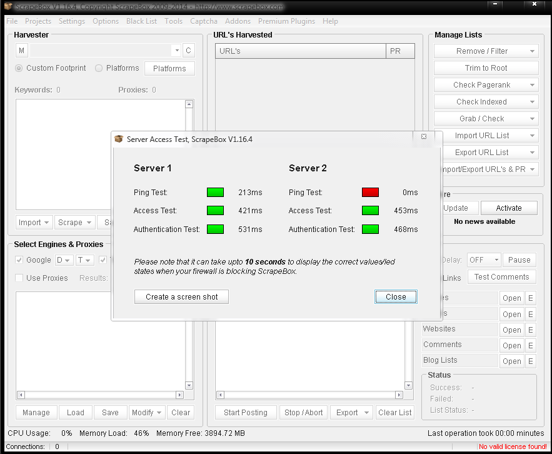
Task: Open the Projects menu
Action: pos(38,21)
